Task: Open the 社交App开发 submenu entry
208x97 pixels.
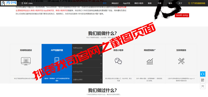Action: (78, 72)
